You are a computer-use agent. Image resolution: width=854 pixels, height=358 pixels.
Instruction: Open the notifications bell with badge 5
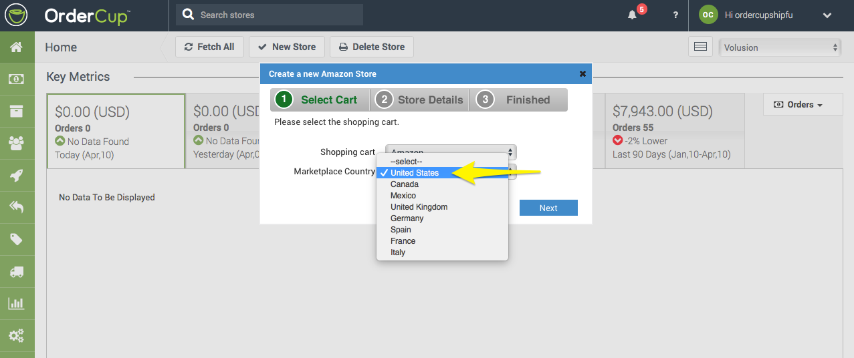(x=633, y=15)
